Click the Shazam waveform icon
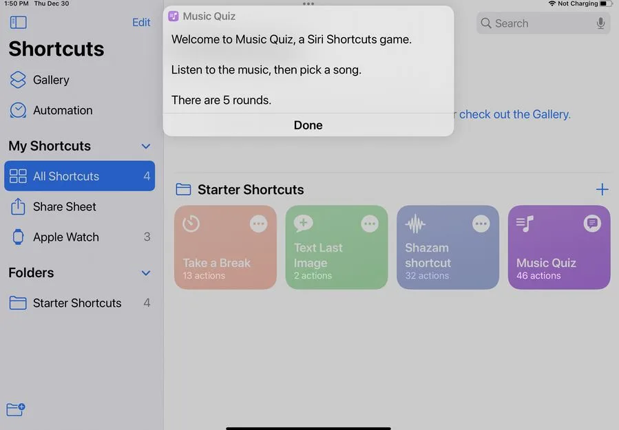This screenshot has width=619, height=430. pos(415,224)
